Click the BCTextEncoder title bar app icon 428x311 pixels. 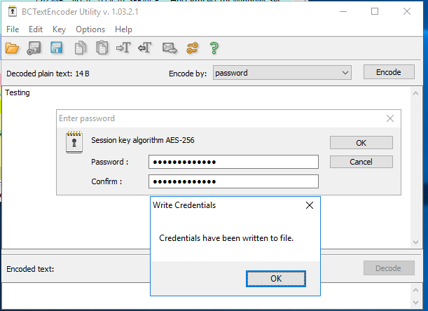point(13,11)
